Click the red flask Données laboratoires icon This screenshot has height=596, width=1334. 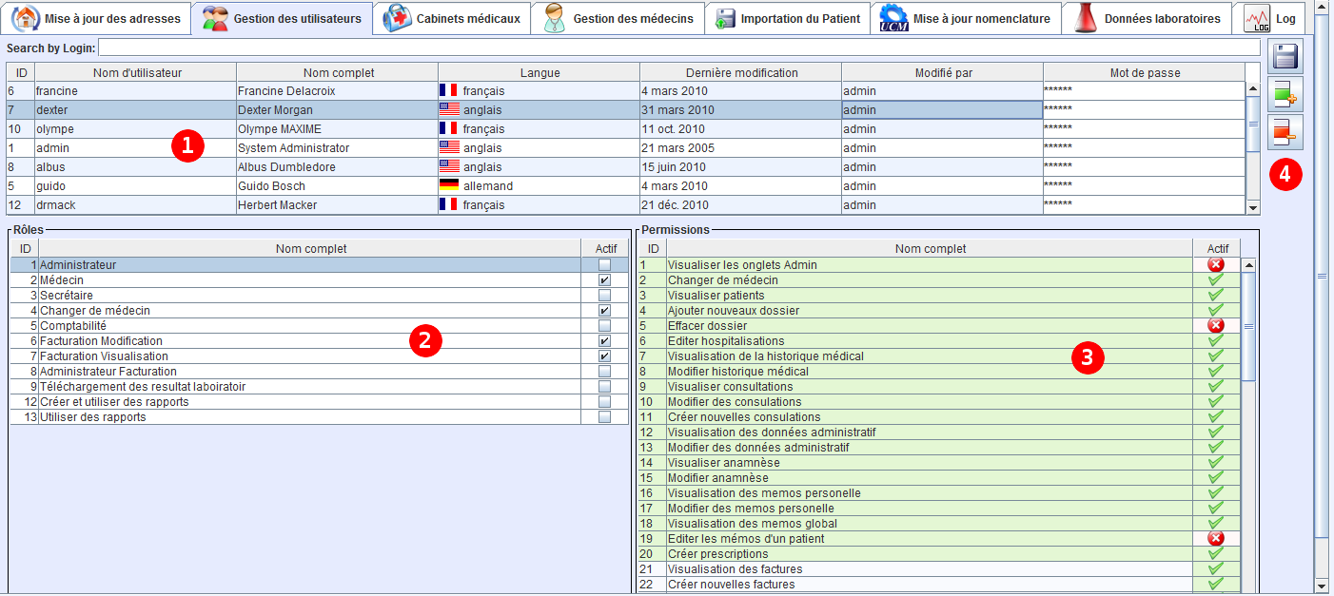1086,18
